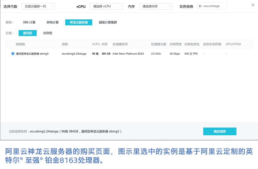Image resolution: width=258 pixels, height=169 pixels.
Task: Click the 384 GB memory value
Action: [106, 54]
